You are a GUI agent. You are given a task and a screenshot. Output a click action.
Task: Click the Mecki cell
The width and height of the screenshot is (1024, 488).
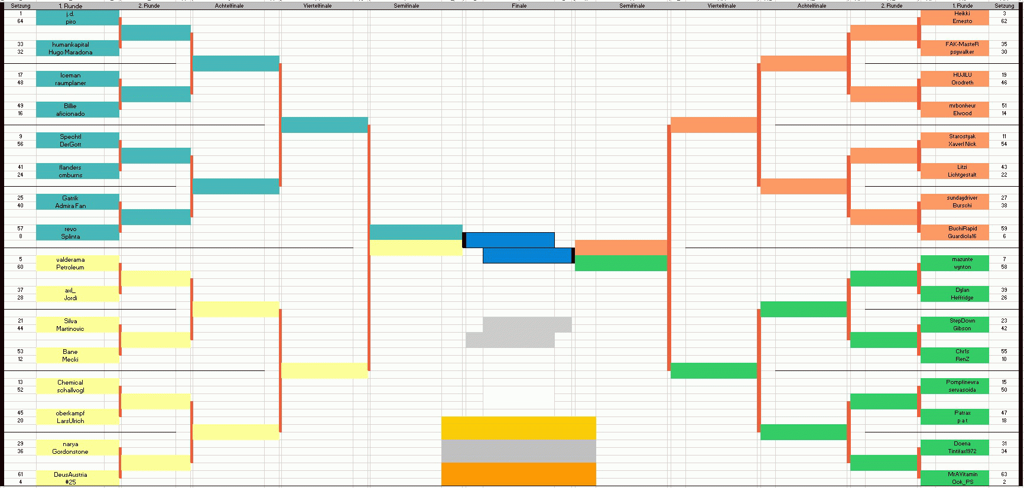77,359
